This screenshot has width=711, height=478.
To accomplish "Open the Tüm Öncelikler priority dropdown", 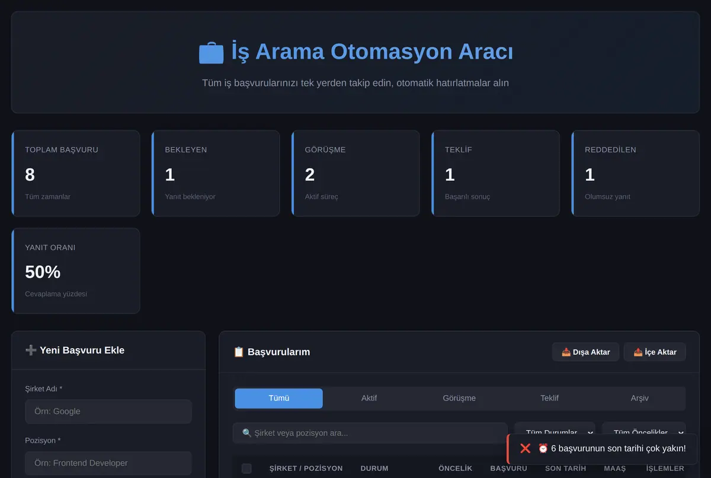I will click(644, 433).
